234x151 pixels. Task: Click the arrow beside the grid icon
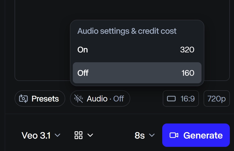(90, 135)
